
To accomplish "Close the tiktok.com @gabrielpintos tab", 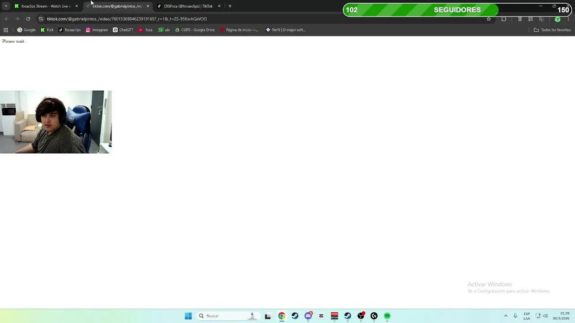I will 148,6.
